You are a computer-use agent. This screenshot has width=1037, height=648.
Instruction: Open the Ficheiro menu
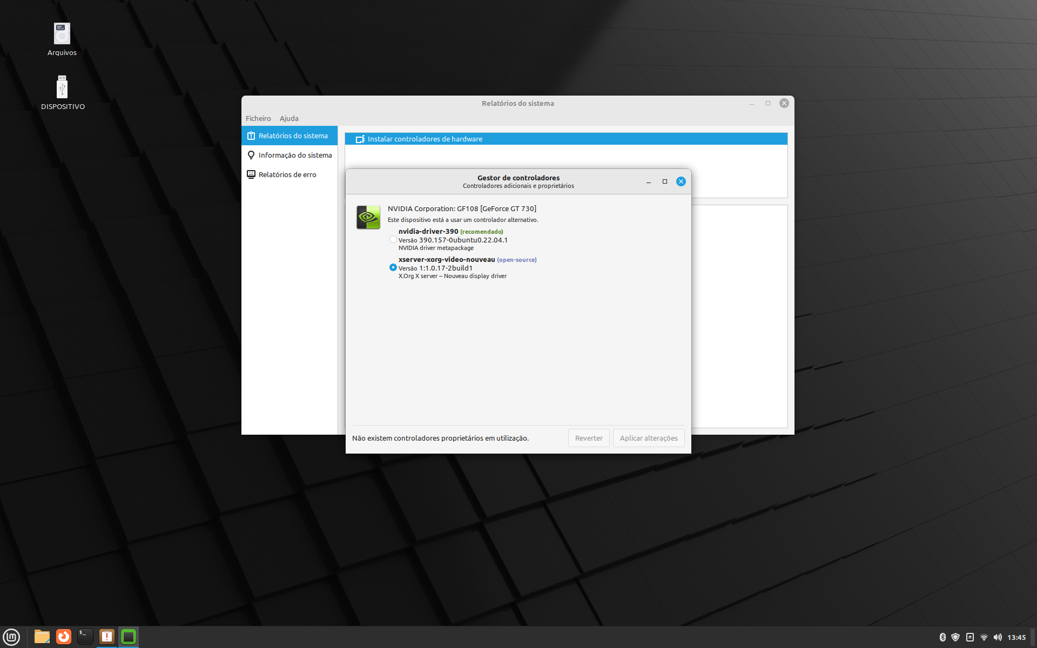tap(258, 118)
